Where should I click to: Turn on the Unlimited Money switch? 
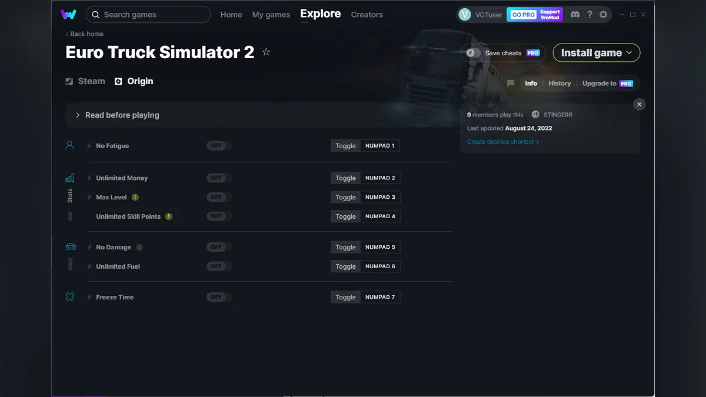coord(218,177)
